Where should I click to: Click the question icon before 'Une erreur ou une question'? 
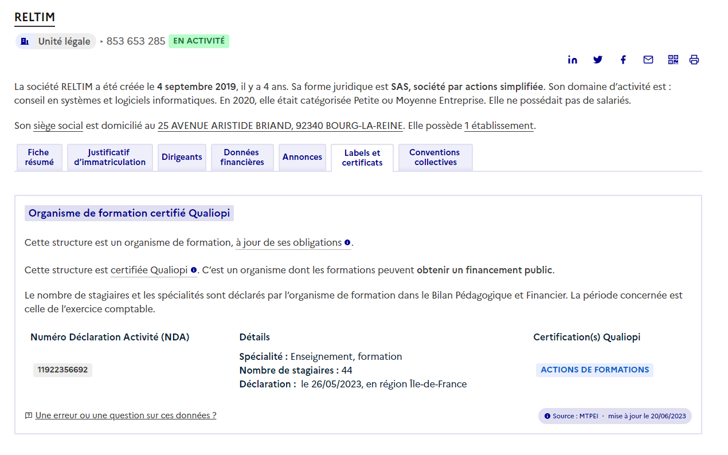click(29, 415)
